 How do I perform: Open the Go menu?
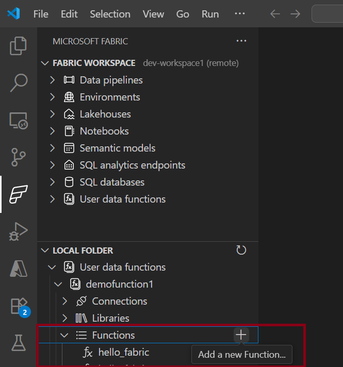coord(183,14)
